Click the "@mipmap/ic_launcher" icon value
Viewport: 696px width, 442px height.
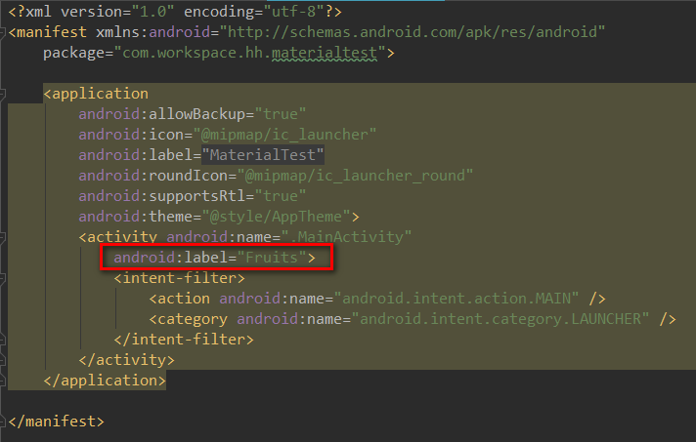285,135
